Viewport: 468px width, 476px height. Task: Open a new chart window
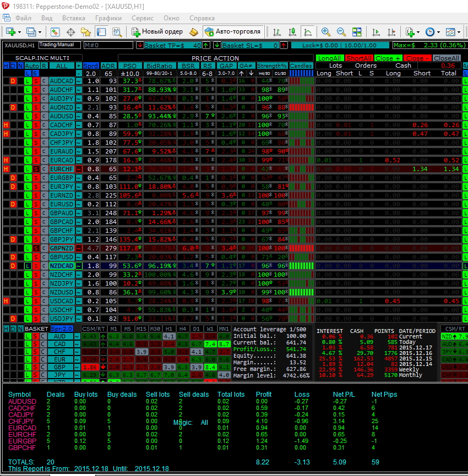tap(10, 31)
